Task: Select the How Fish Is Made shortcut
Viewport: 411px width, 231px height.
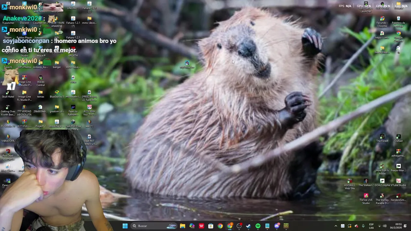Action: (382, 169)
